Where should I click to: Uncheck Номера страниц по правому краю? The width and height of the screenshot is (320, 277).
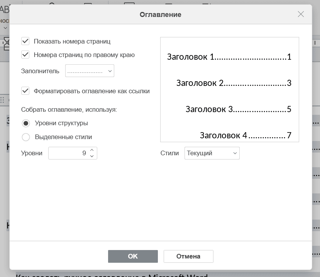click(x=25, y=55)
